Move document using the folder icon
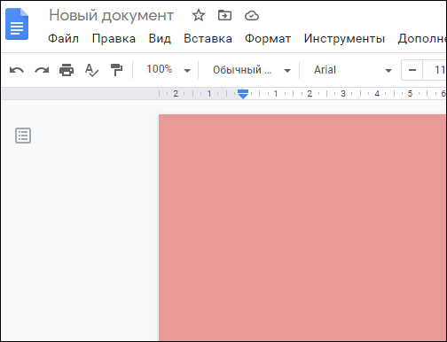 coord(224,15)
